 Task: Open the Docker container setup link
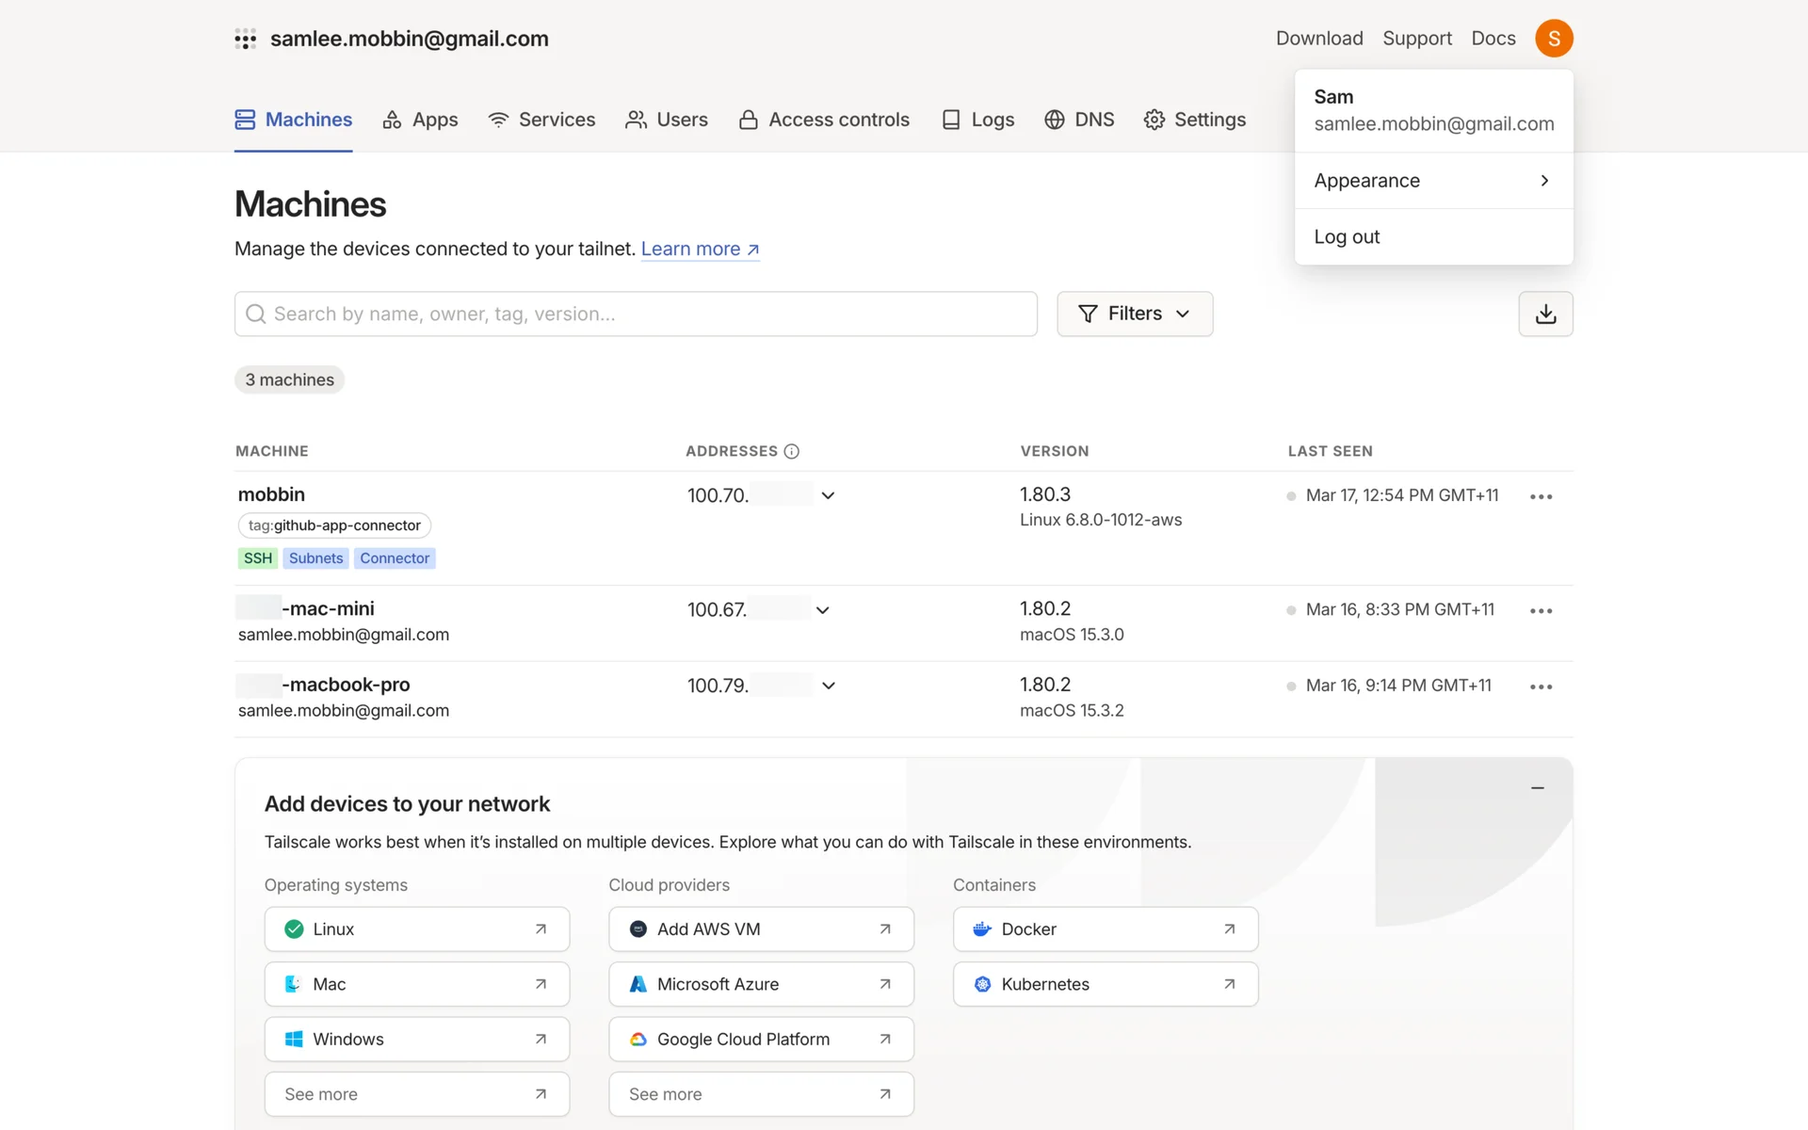1105,929
